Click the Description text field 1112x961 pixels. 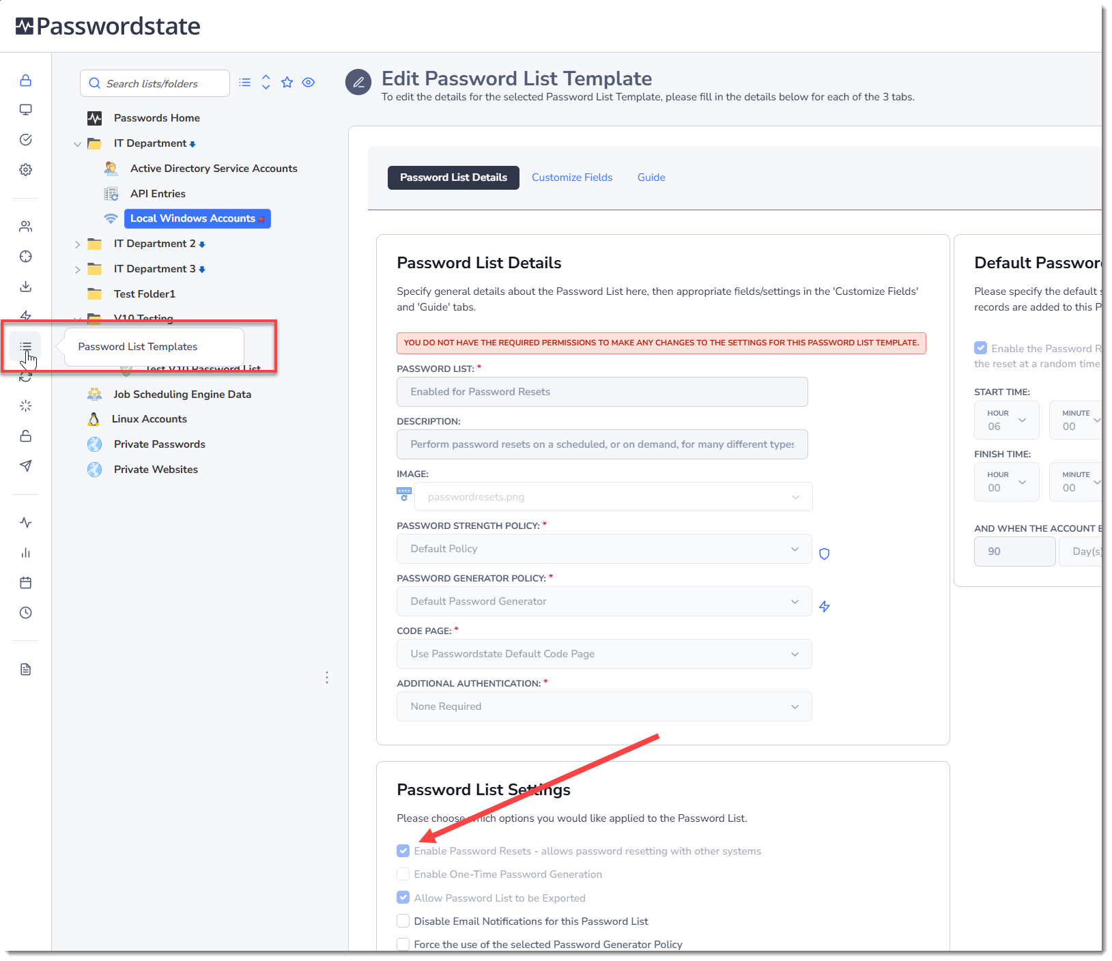[x=602, y=444]
